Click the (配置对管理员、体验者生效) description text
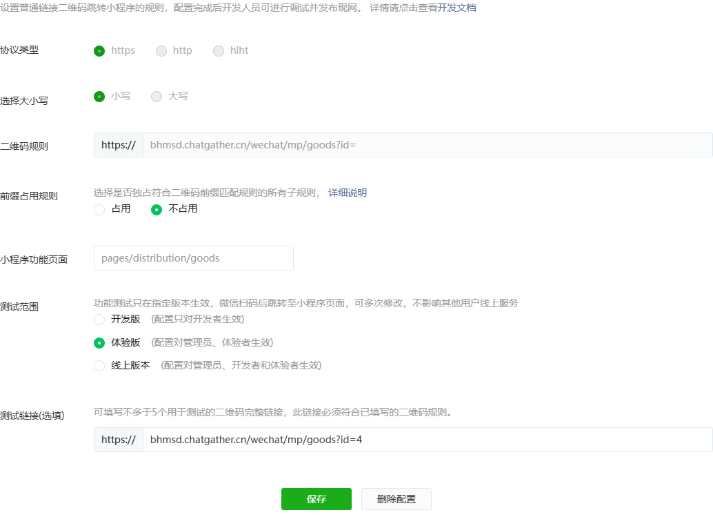Image resolution: width=713 pixels, height=517 pixels. coord(212,342)
